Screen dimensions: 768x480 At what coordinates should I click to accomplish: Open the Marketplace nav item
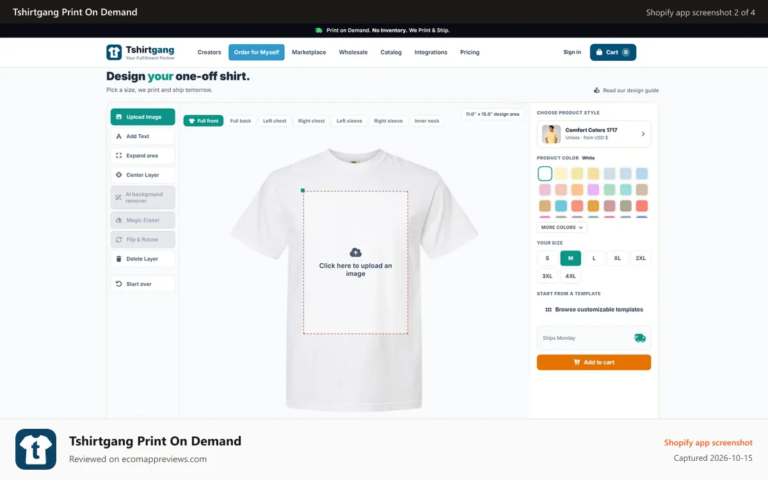309,52
